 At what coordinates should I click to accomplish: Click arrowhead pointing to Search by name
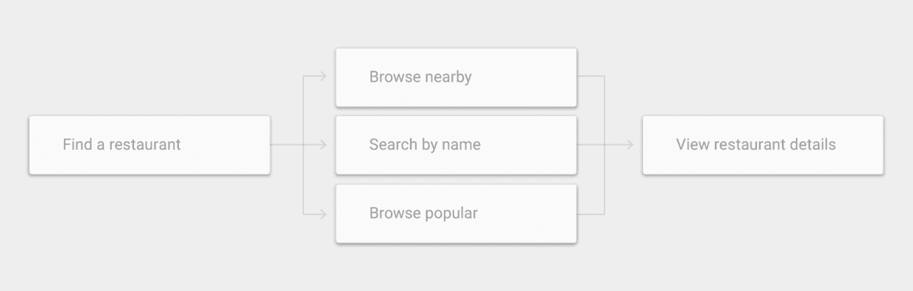(322, 145)
